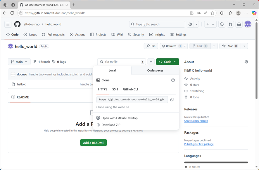Screen dimensions: 259x170
Task: Open the docnao author link
Action: tap(22, 75)
